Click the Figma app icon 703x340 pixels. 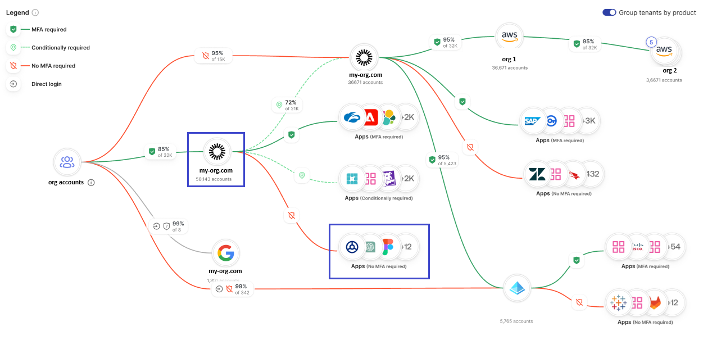pyautogui.click(x=389, y=246)
